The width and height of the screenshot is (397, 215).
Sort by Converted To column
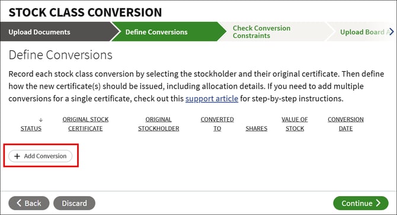(x=217, y=124)
